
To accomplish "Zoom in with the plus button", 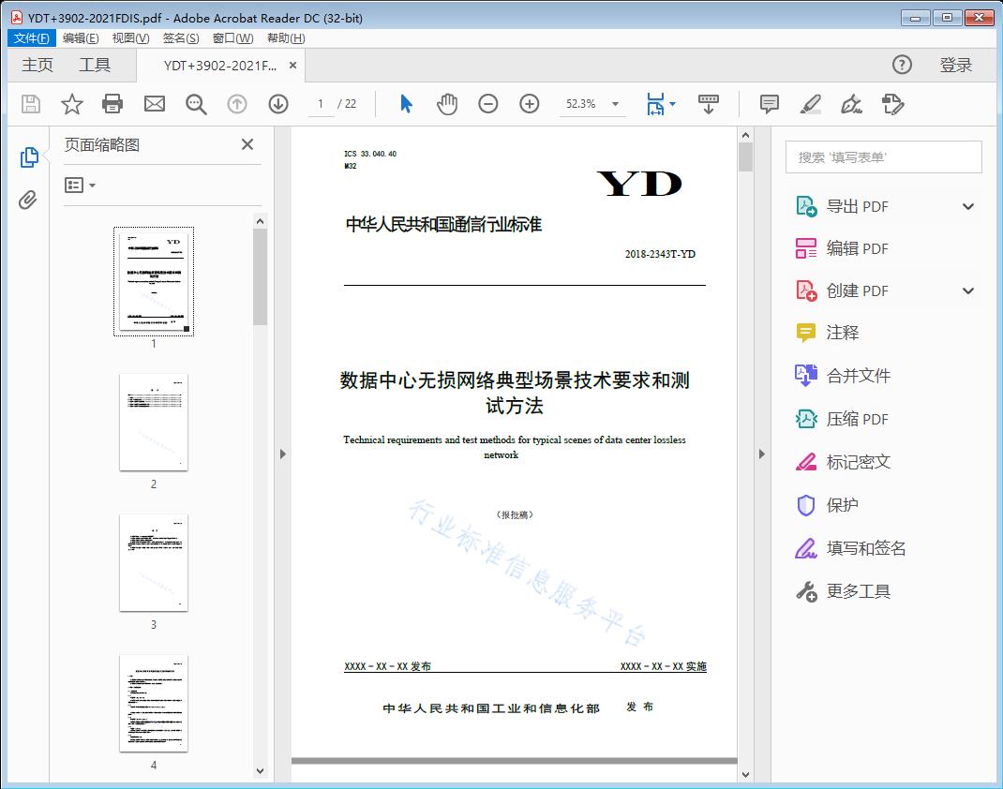I will 529,104.
